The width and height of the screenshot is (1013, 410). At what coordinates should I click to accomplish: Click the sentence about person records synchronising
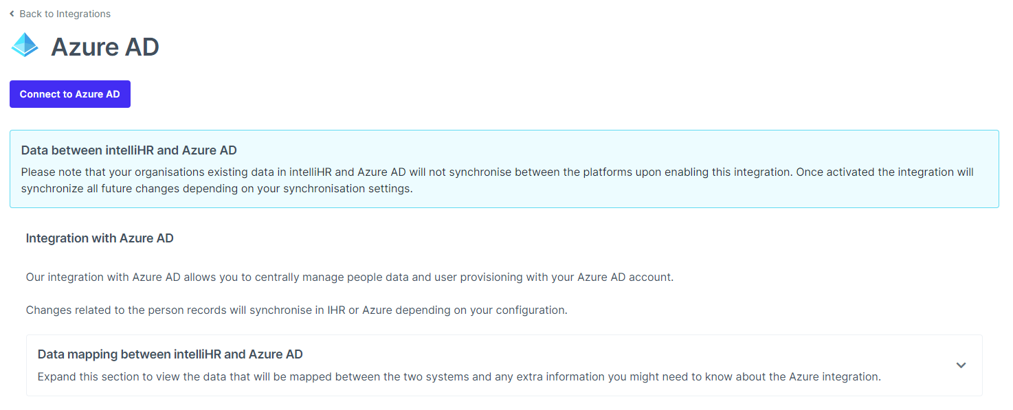296,310
